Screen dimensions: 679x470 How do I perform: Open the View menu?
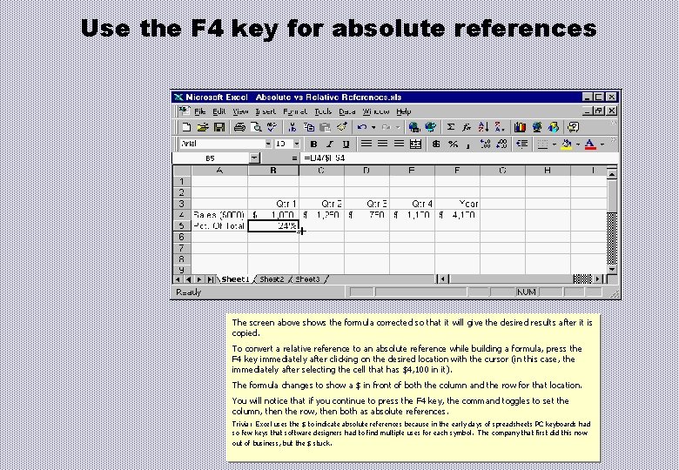click(240, 111)
